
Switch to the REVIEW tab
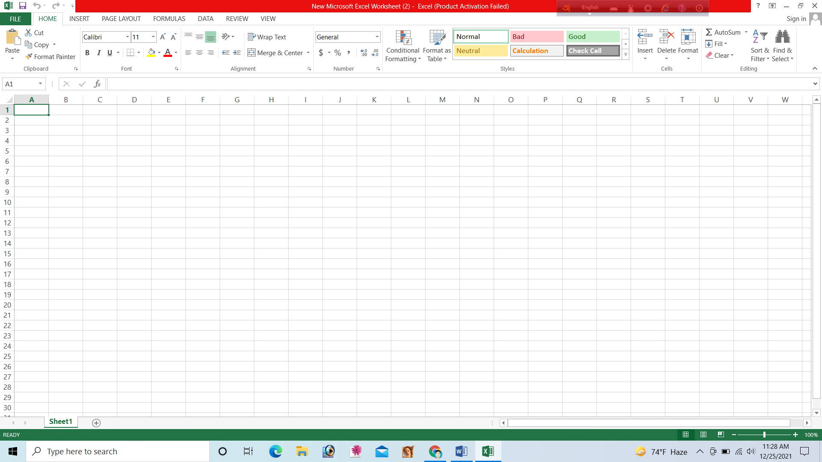coord(237,19)
